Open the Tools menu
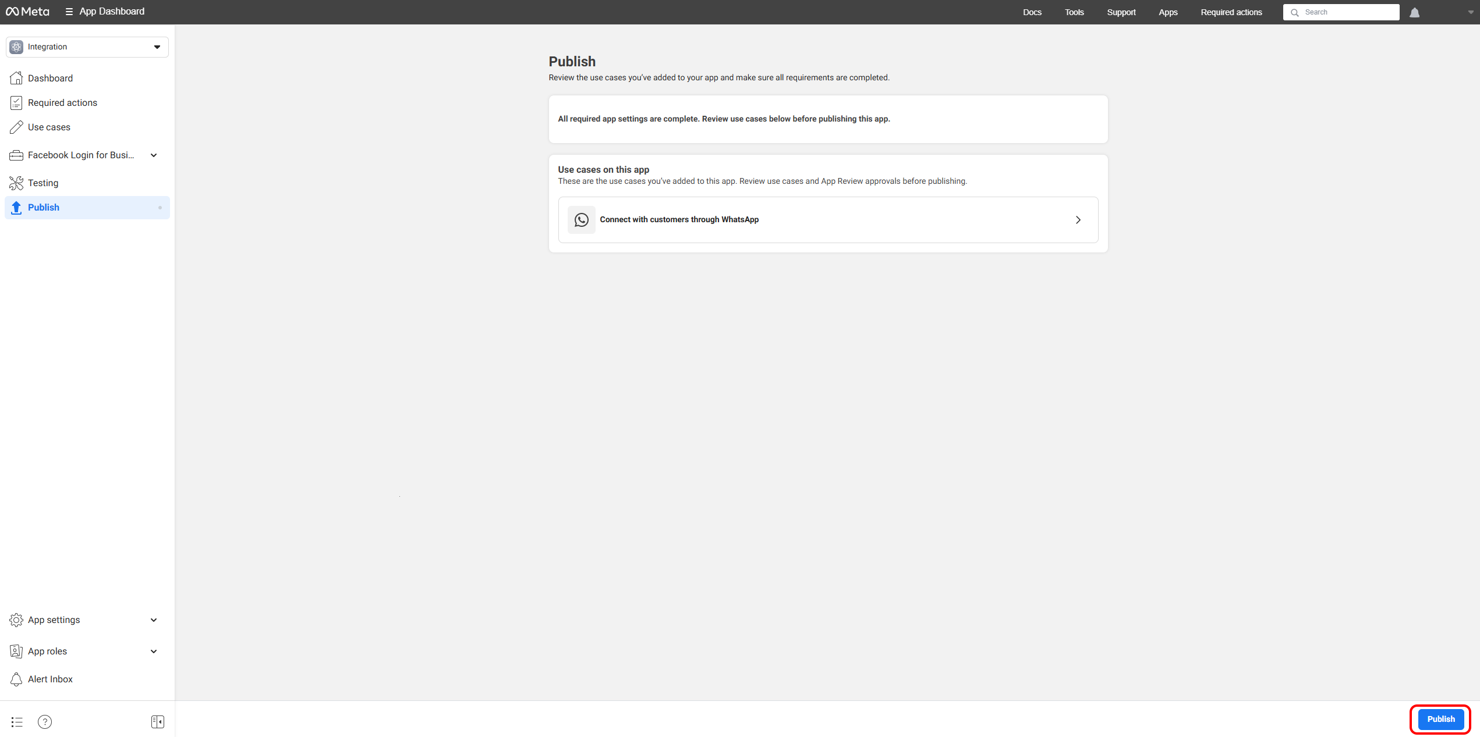The image size is (1480, 737). (x=1074, y=12)
